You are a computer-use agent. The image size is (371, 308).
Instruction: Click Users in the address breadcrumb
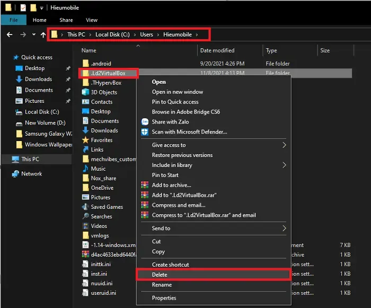tap(146, 34)
